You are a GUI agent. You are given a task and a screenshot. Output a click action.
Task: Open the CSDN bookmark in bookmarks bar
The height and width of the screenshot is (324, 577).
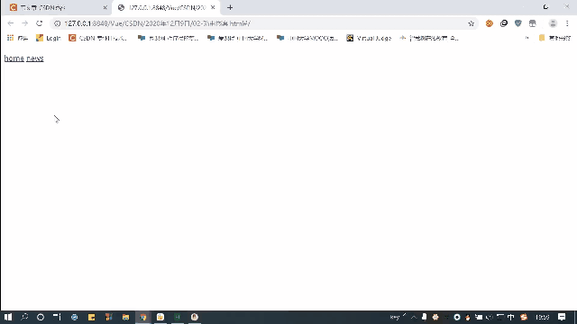98,38
